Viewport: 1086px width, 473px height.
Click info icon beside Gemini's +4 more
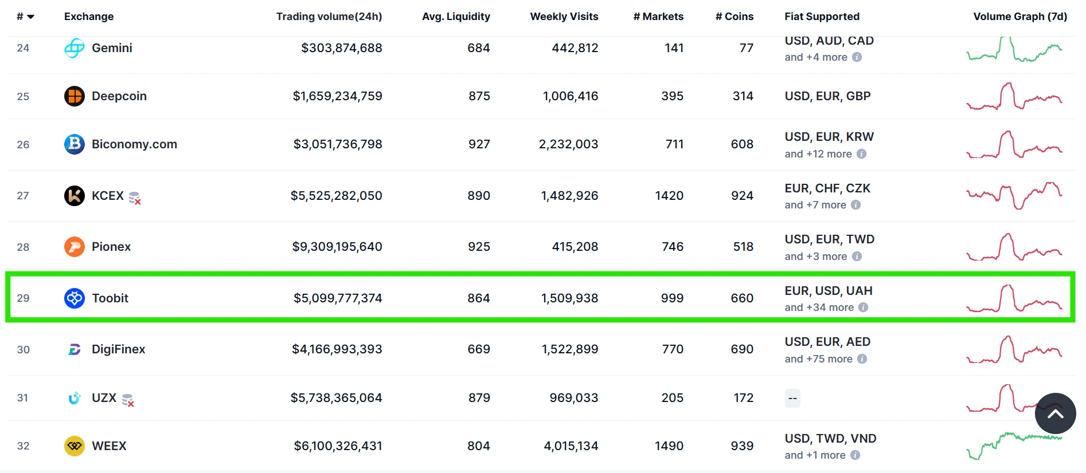(857, 57)
